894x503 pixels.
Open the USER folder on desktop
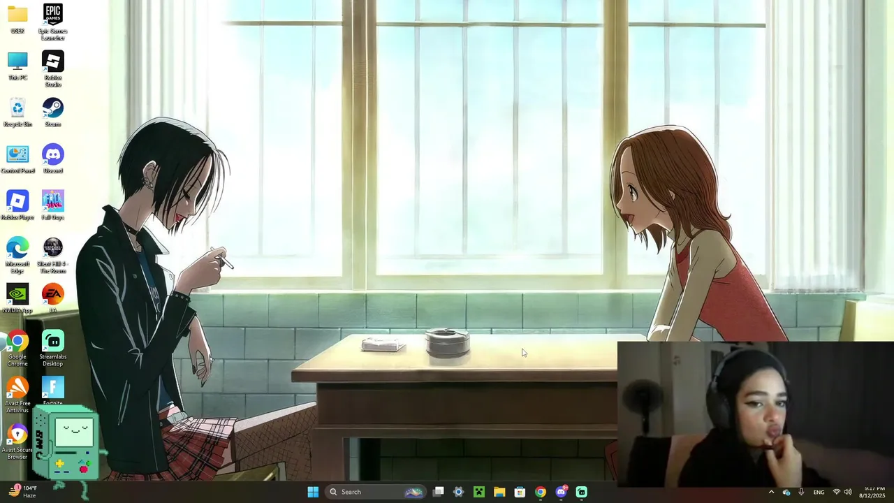coord(17,18)
